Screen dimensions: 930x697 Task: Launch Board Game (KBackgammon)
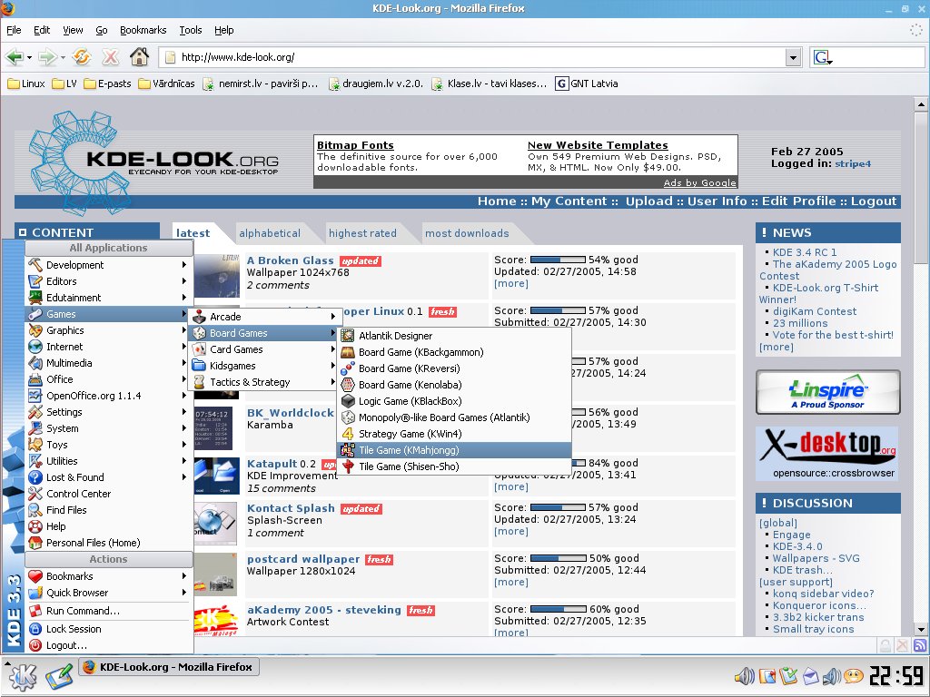click(454, 352)
